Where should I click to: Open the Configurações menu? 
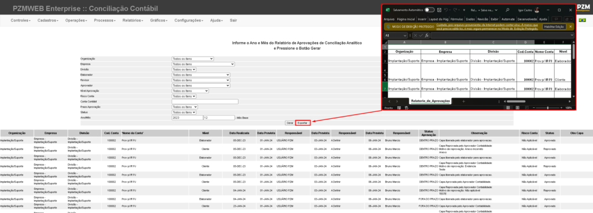coord(189,20)
